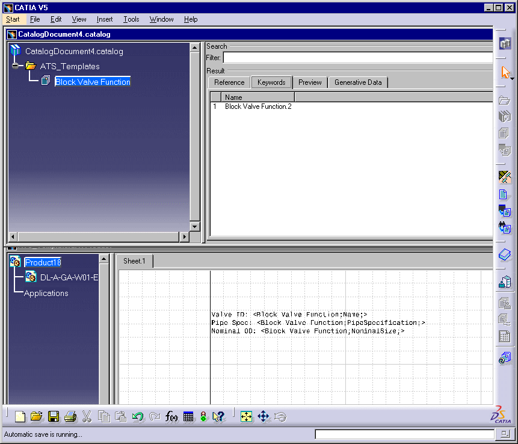
Task: Open the Tools menu
Action: coord(131,19)
